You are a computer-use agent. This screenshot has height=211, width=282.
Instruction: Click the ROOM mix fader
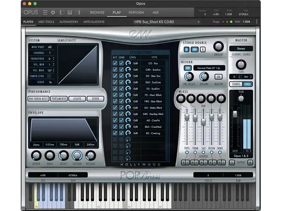click(x=211, y=117)
